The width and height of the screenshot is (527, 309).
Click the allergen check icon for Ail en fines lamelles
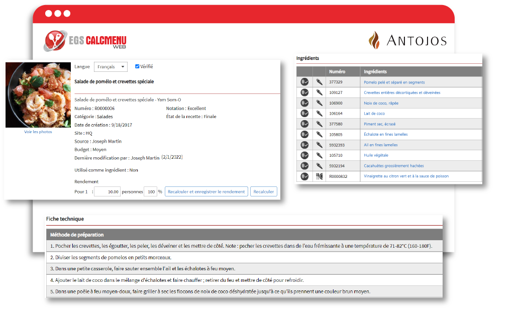click(x=304, y=145)
